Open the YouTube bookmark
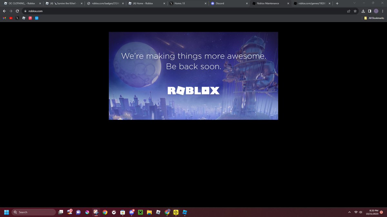This screenshot has width=387, height=217. pyautogui.click(x=11, y=18)
